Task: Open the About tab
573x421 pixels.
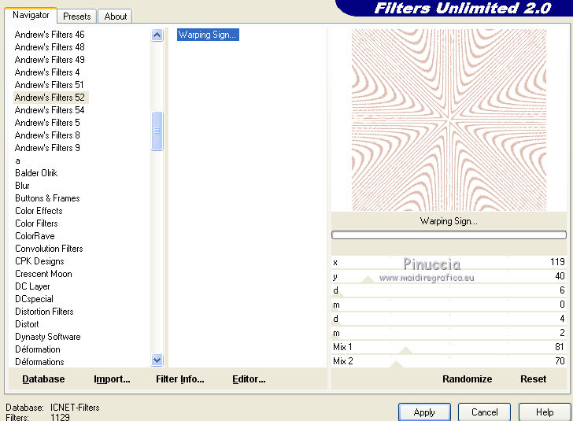Action: click(x=116, y=17)
